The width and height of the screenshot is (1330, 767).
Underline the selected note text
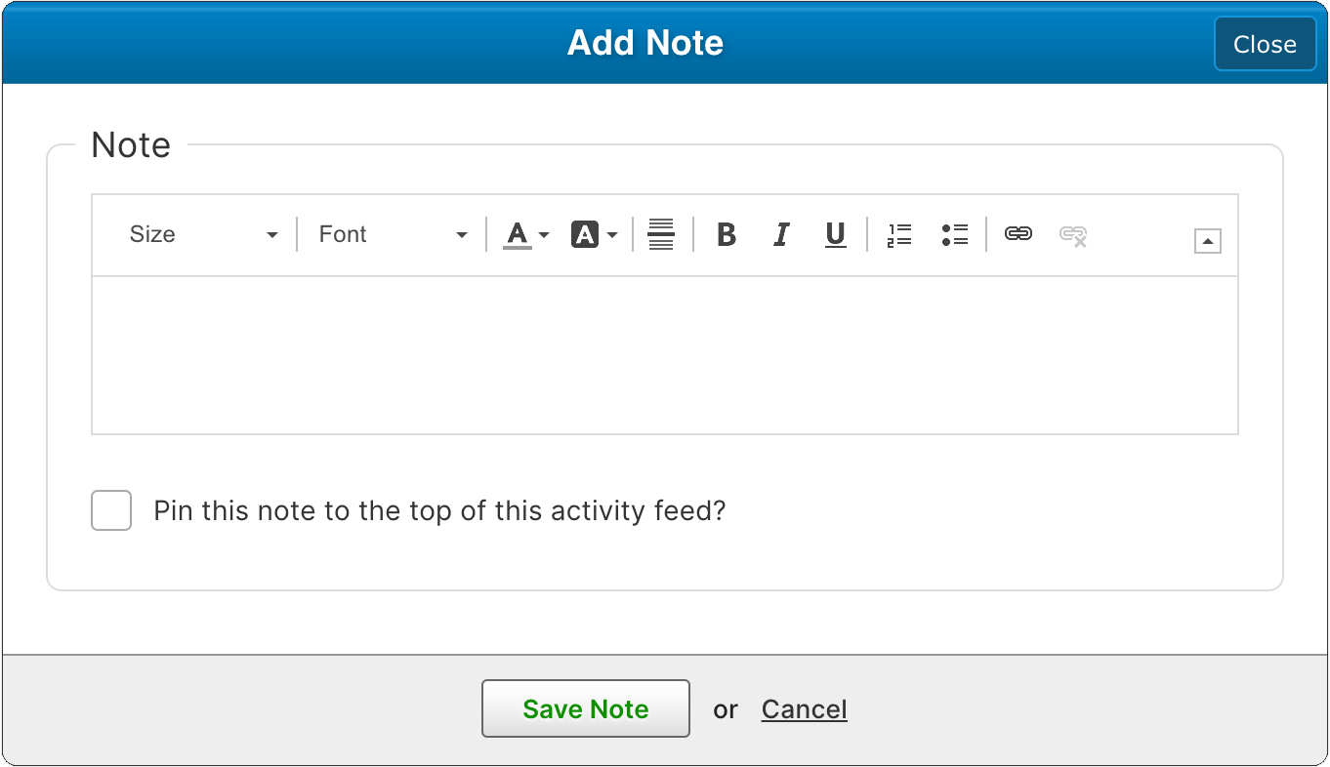click(x=835, y=234)
